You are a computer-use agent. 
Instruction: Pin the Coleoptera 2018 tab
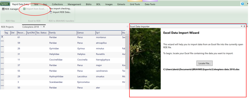click(41, 27)
